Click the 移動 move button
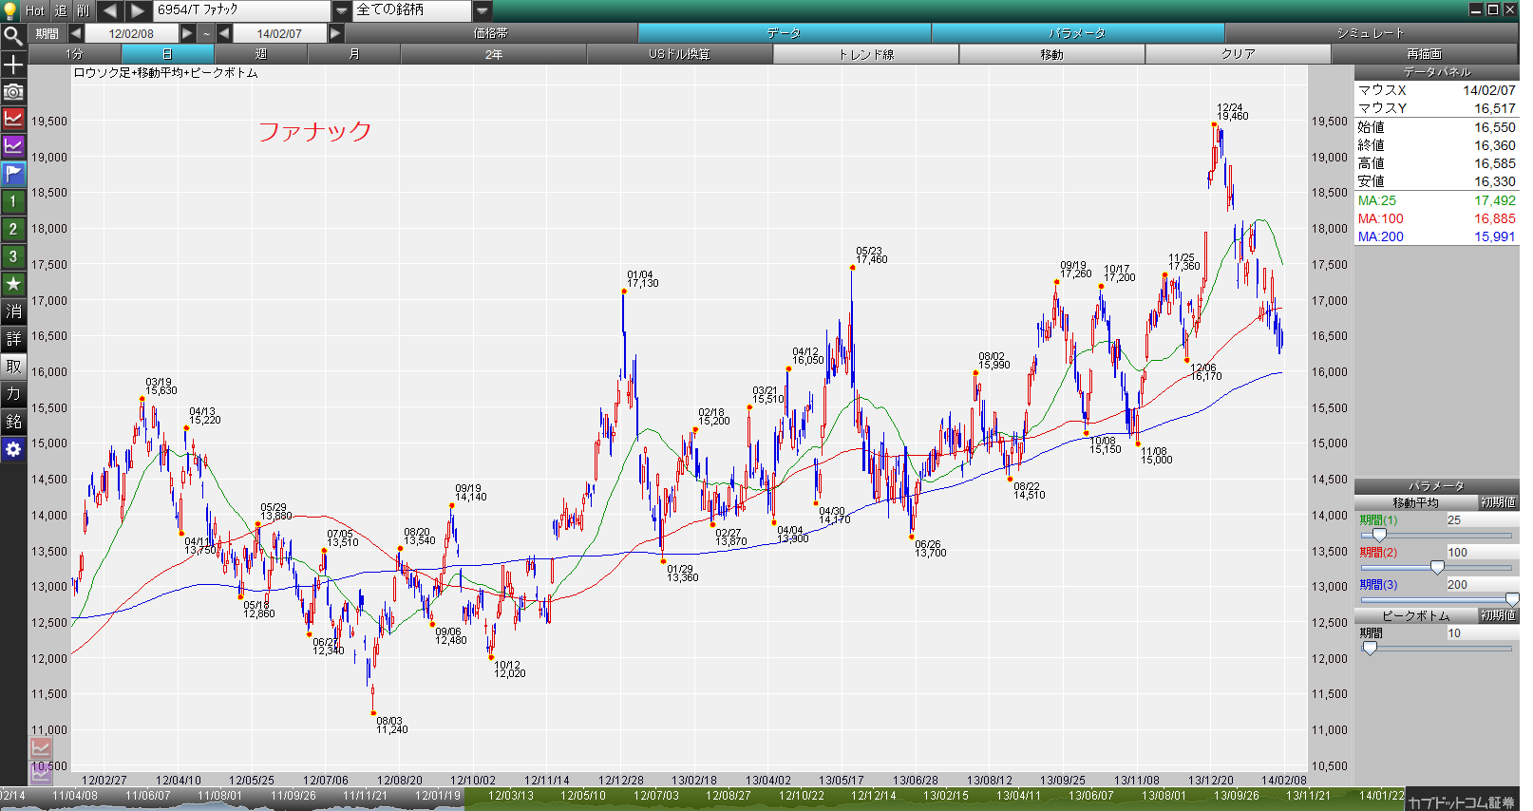 point(1051,54)
